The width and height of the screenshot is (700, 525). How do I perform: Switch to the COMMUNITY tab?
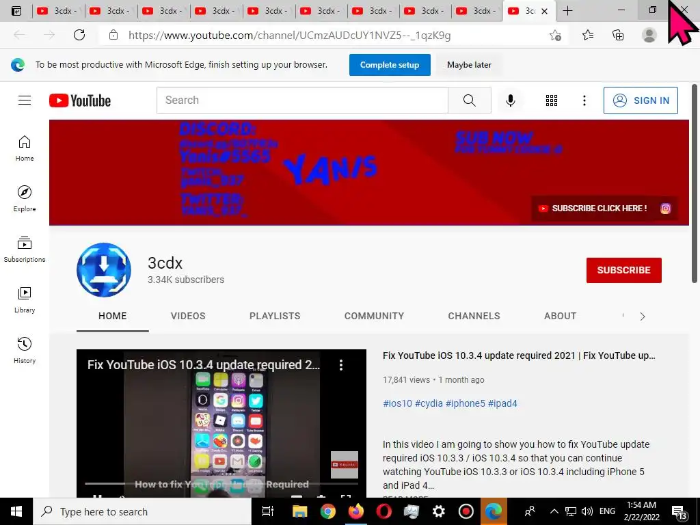374,316
